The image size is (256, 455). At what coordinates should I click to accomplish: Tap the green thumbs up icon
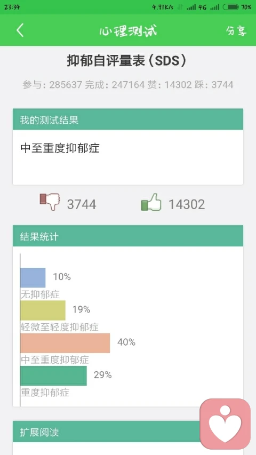coord(151,202)
